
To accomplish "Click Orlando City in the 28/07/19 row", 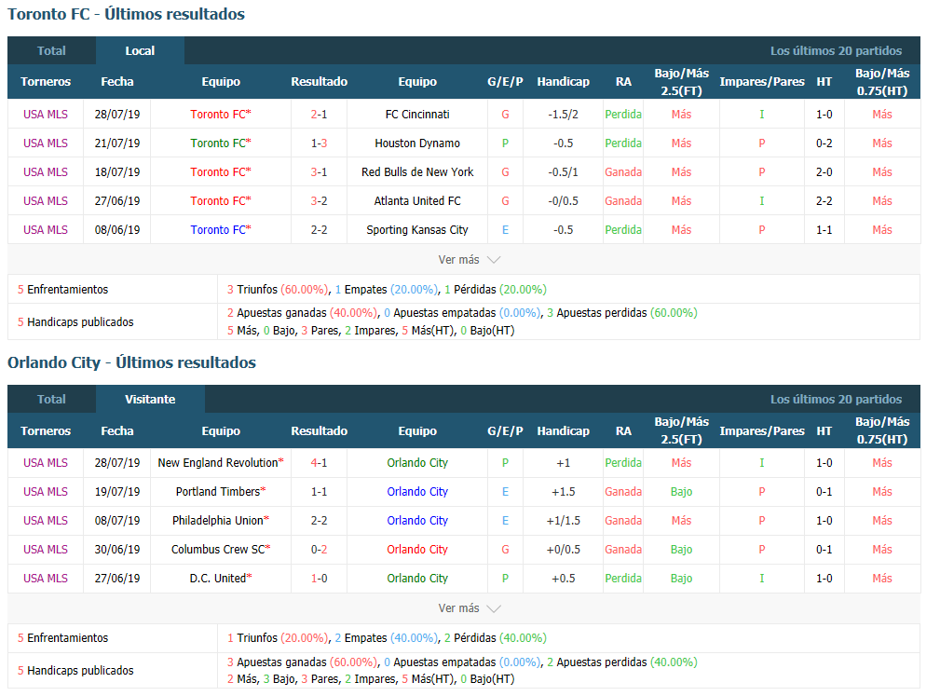I will (417, 463).
